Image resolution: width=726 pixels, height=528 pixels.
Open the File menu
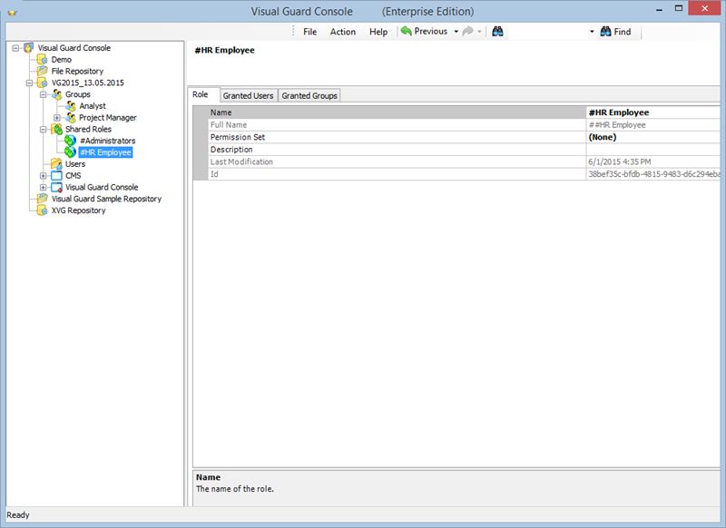[309, 32]
